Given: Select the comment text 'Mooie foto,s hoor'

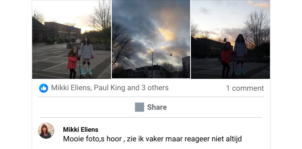Looking at the screenshot, I should click(92, 139).
